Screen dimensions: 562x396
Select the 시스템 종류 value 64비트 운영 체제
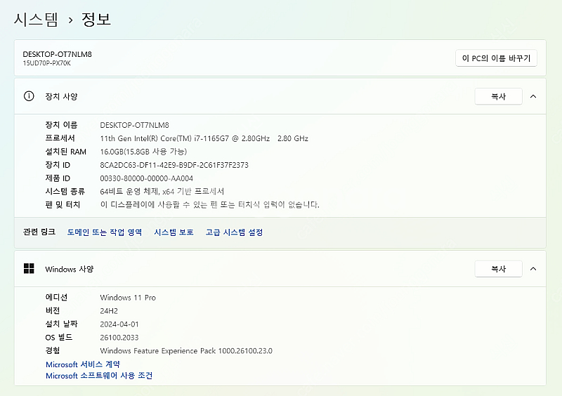pos(162,192)
